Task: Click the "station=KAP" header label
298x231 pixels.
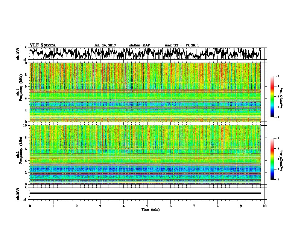Action: (140, 45)
